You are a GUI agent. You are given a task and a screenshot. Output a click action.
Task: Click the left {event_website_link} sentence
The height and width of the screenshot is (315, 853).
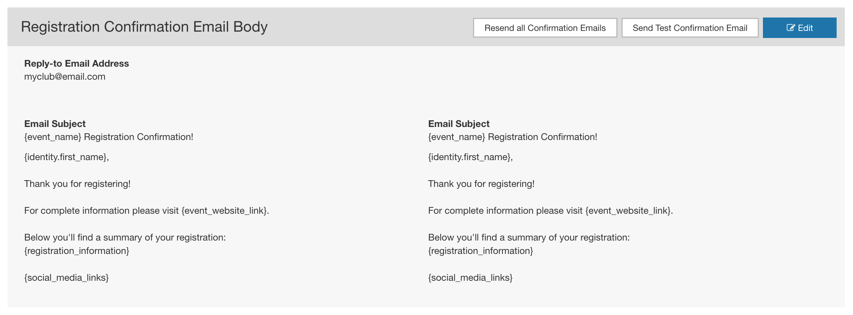(x=146, y=211)
